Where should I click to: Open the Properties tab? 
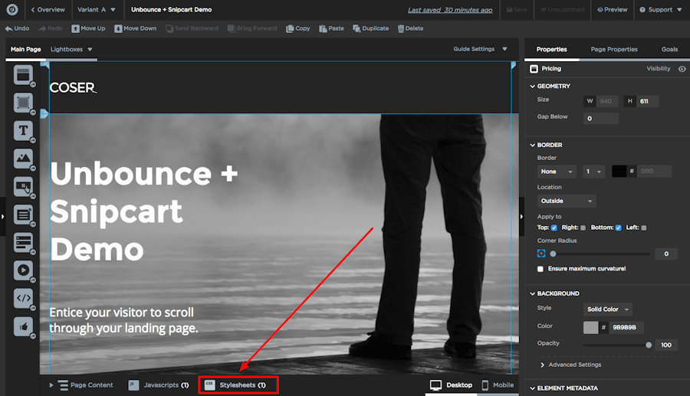tap(551, 49)
